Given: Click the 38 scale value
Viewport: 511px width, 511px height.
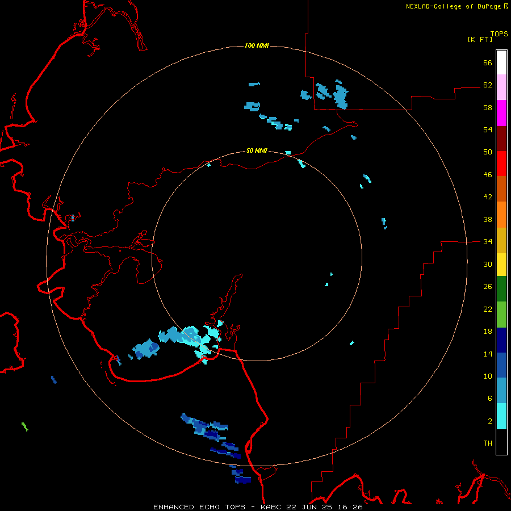Looking at the screenshot, I should 488,219.
